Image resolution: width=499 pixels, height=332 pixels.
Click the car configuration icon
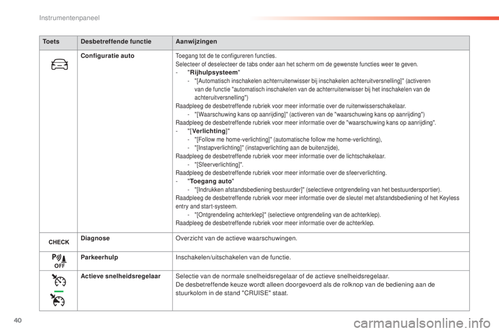[x=59, y=64]
